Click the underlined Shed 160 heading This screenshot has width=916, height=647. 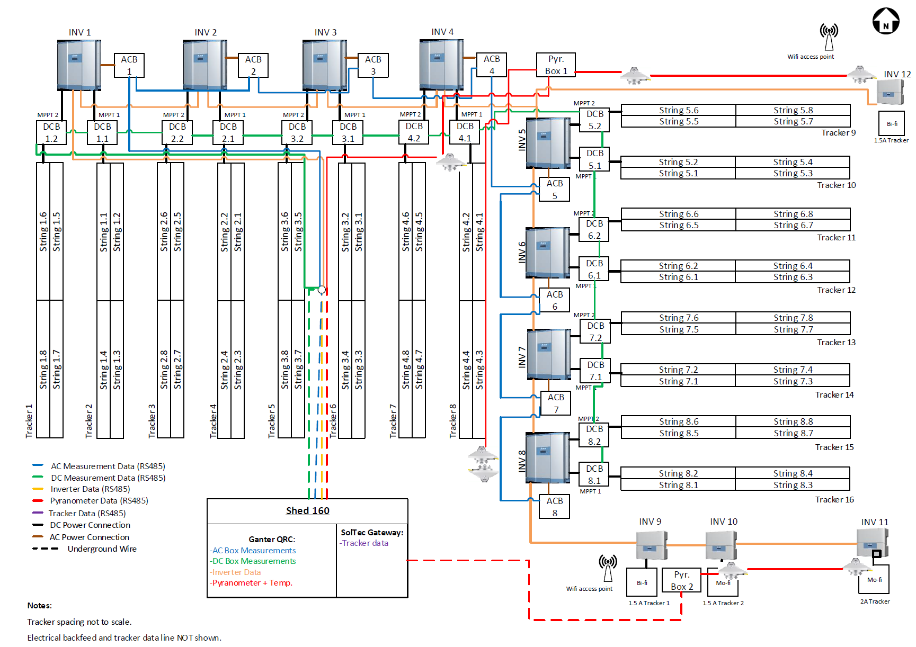point(307,511)
